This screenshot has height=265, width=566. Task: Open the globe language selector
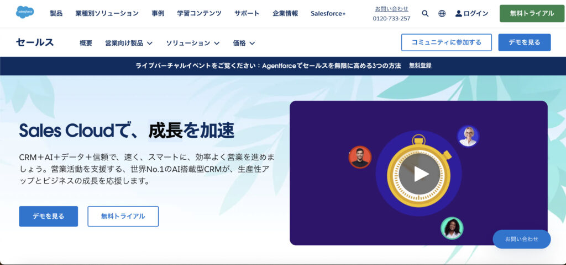(x=442, y=13)
